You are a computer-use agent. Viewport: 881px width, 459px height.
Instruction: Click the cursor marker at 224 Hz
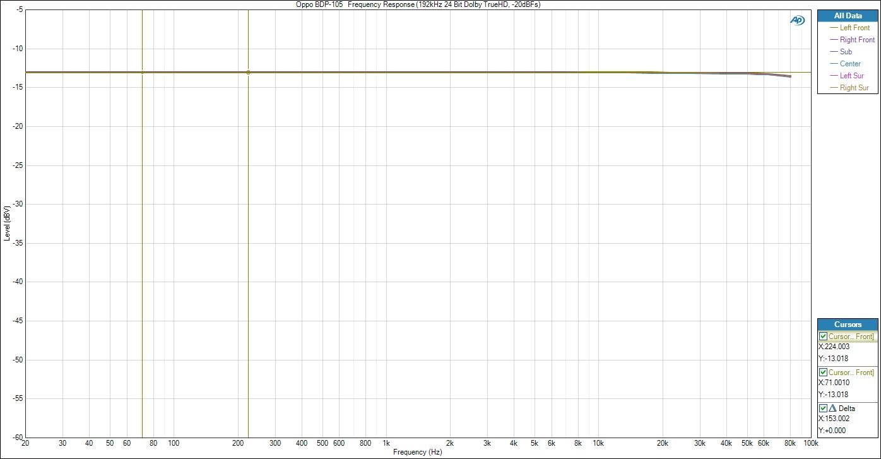[248, 72]
